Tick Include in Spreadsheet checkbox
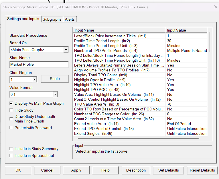219x179 pixels. 11,155
